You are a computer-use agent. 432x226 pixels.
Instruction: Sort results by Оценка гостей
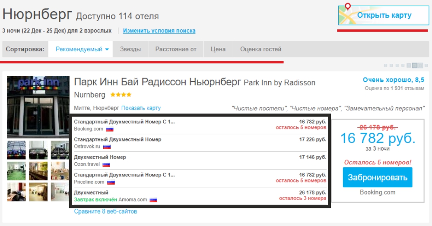coord(260,49)
